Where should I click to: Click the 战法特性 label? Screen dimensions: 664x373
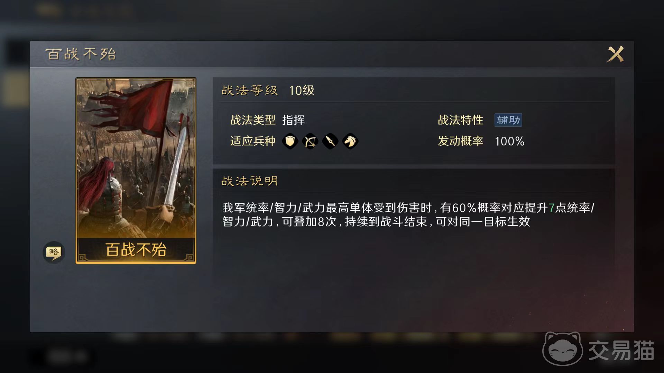pyautogui.click(x=460, y=120)
